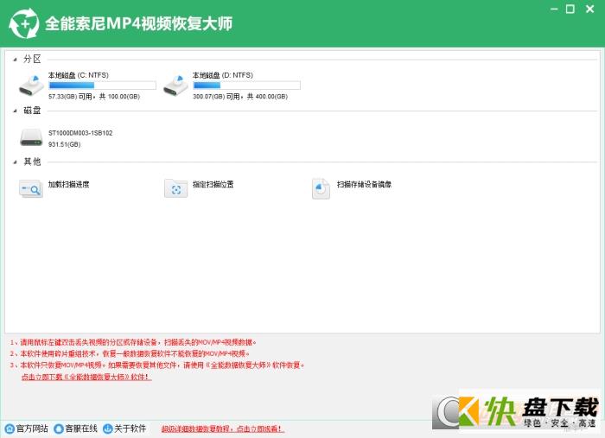The height and width of the screenshot is (438, 605).
Task: Click the 分区 section header text
Action: point(32,59)
